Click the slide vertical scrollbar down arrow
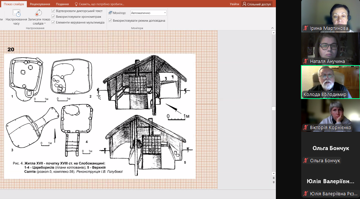Screen dimensions: 360x199 (x=273, y=173)
